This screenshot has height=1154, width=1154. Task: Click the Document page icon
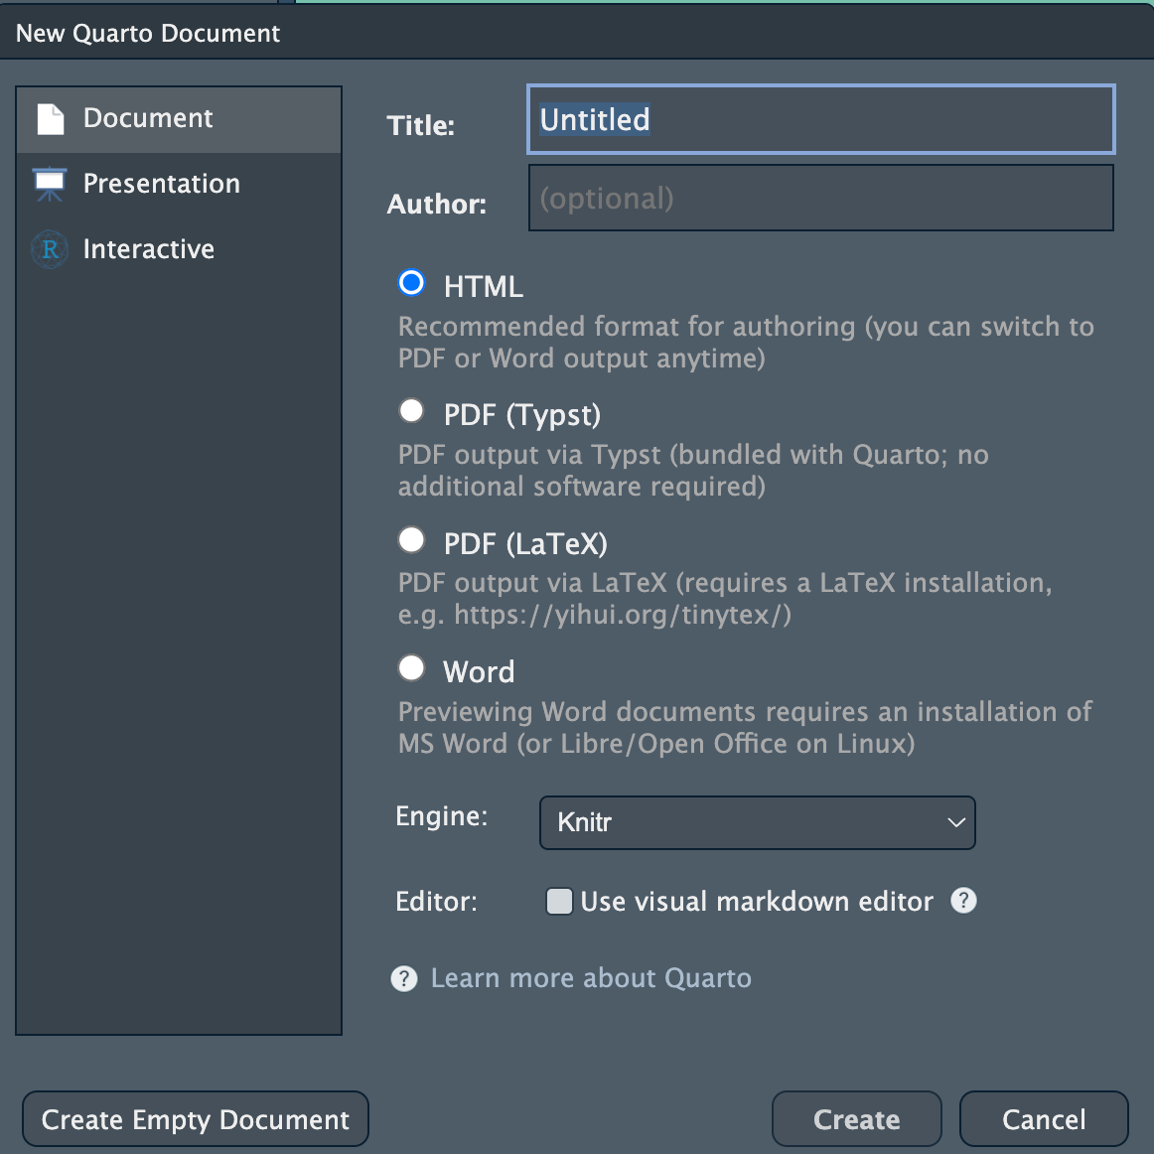[x=51, y=119]
